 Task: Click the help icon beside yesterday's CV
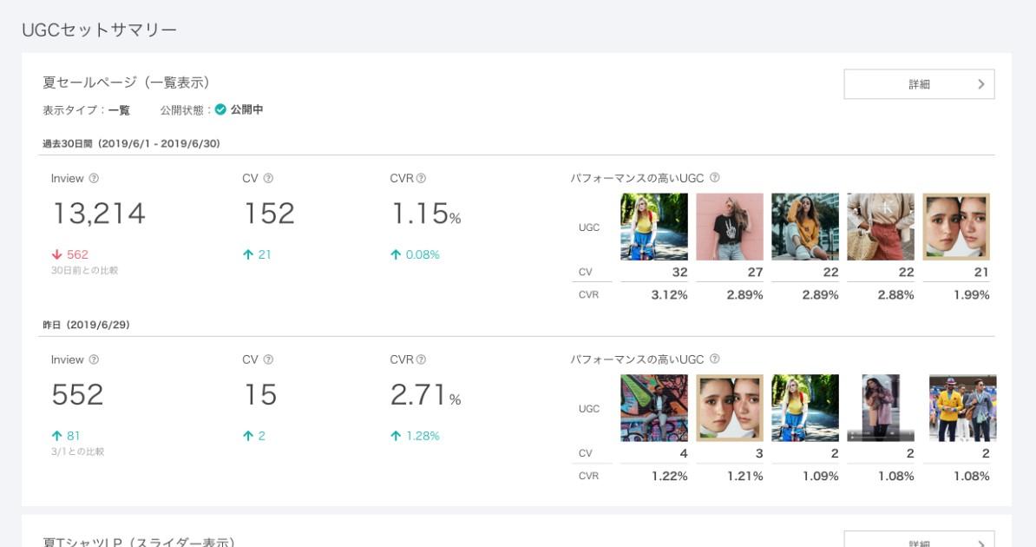click(268, 360)
